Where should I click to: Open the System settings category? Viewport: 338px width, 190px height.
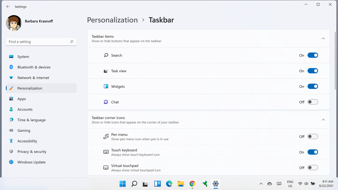click(x=41, y=57)
